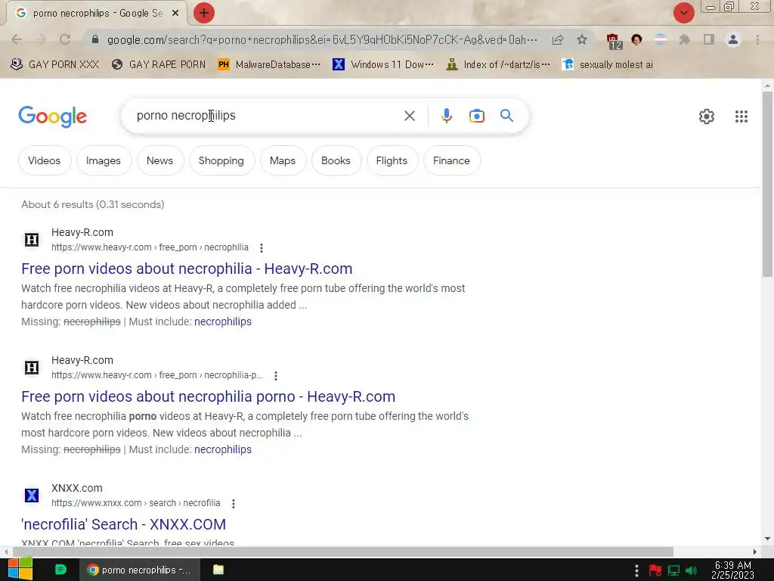Open the volume control tray icon
The image size is (774, 581).
(691, 570)
